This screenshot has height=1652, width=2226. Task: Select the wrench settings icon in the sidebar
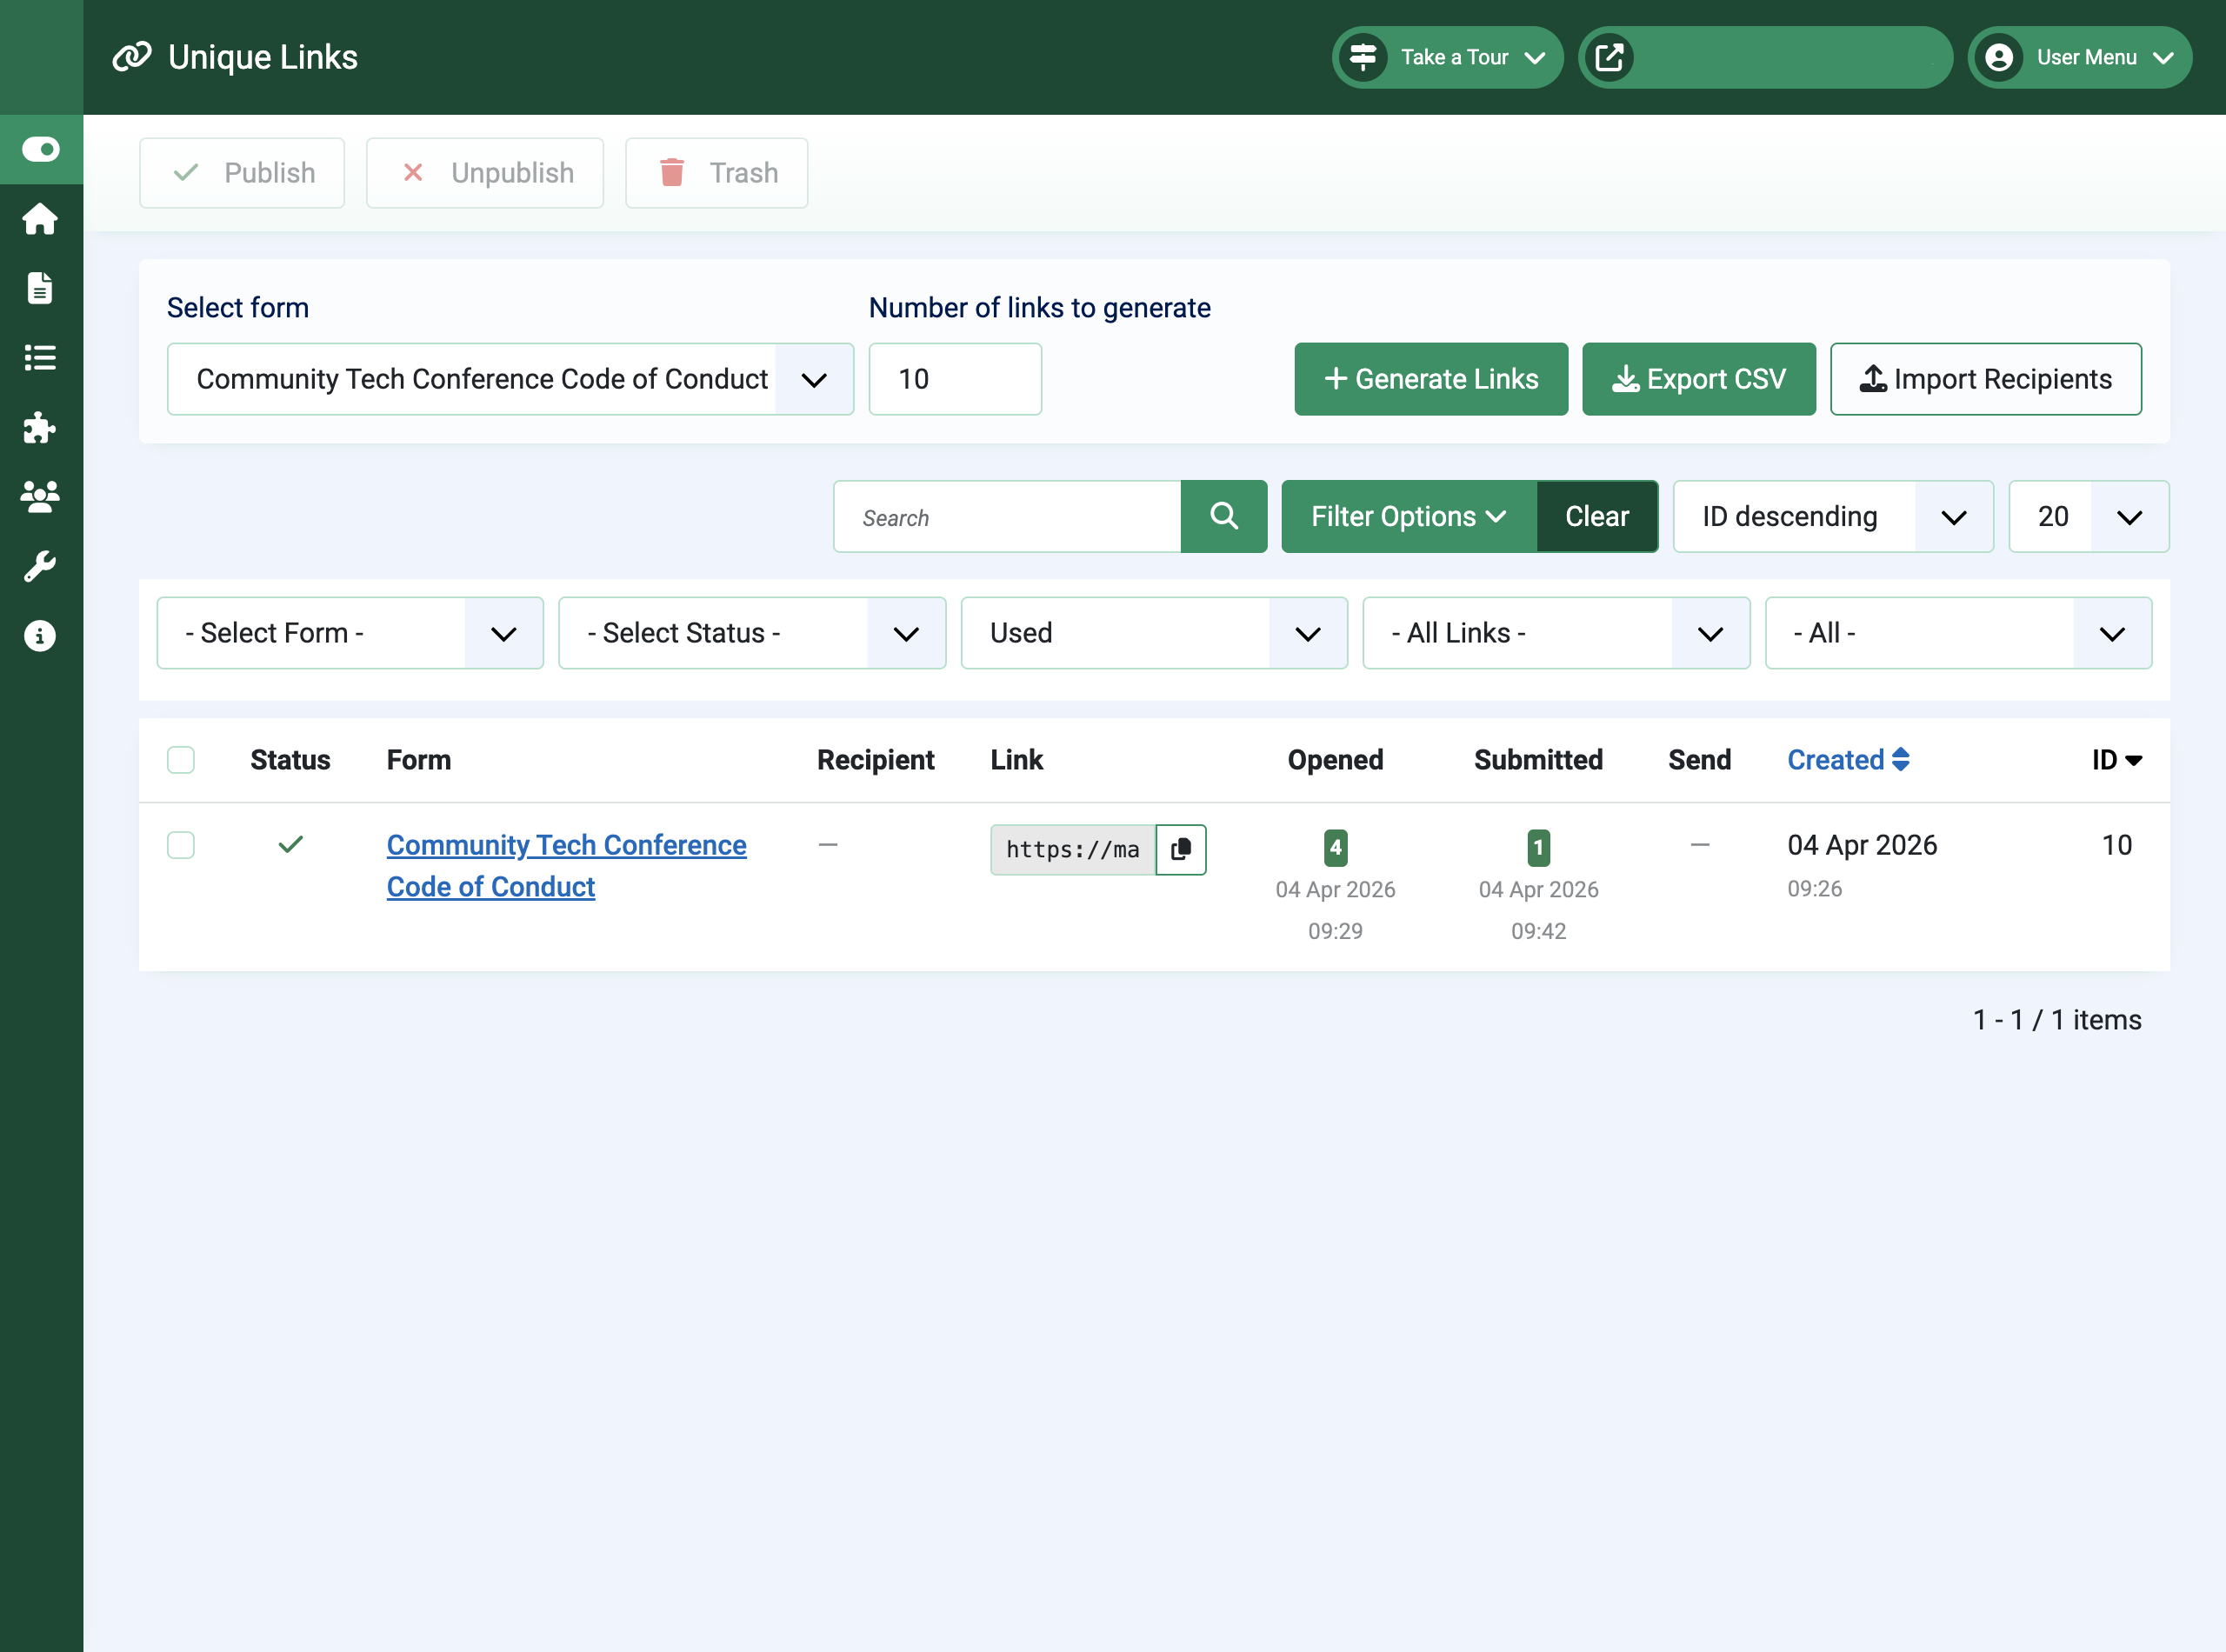pyautogui.click(x=40, y=566)
